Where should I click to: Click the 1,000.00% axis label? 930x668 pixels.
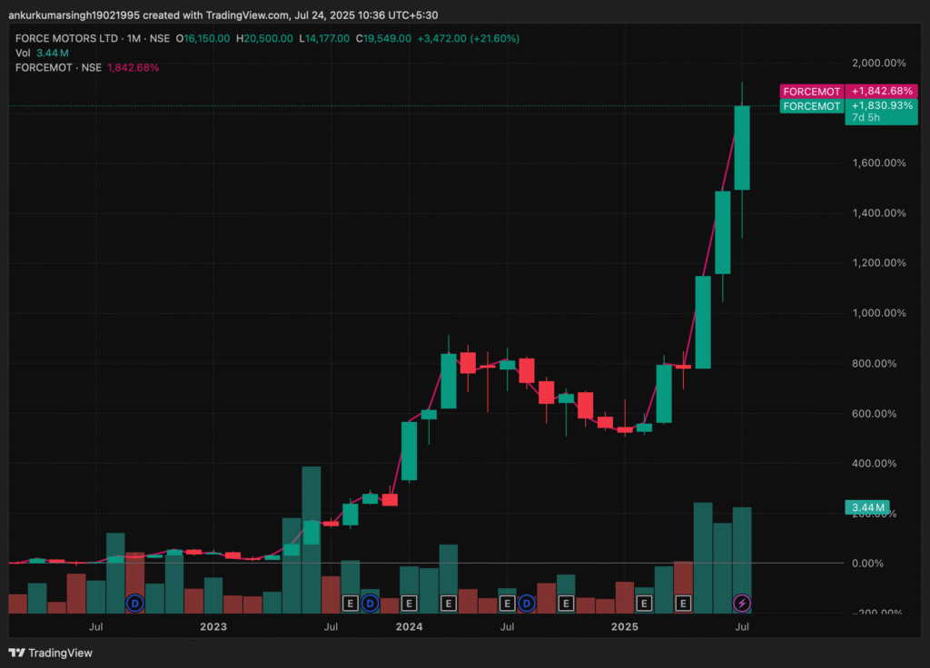(879, 313)
